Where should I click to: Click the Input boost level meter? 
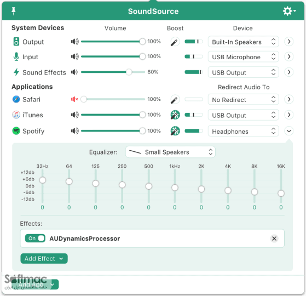pyautogui.click(x=194, y=56)
